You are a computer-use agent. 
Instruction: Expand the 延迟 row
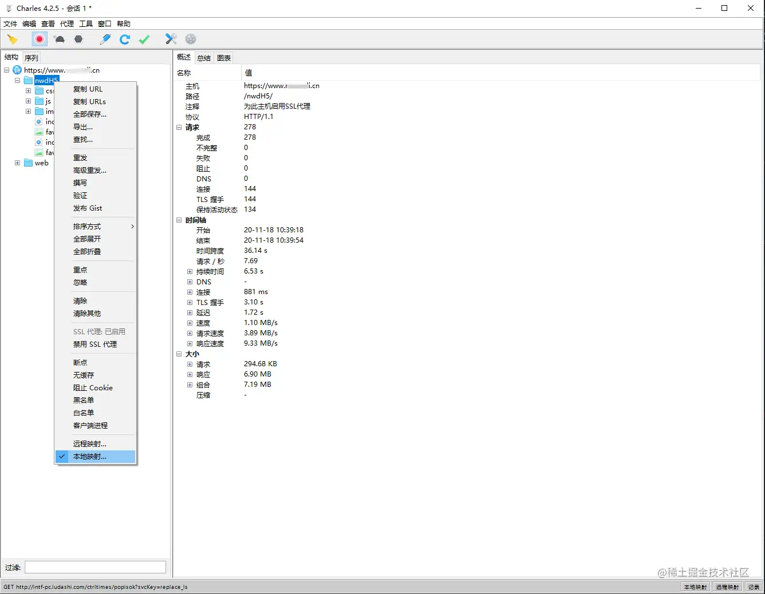click(190, 313)
